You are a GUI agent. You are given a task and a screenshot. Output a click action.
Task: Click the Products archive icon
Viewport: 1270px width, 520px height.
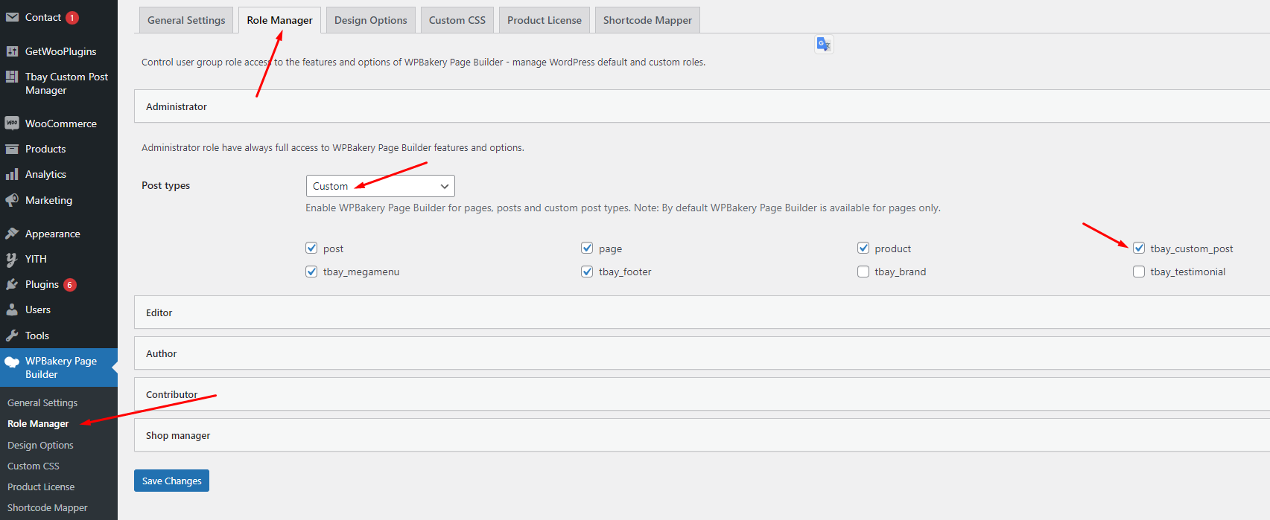(12, 149)
